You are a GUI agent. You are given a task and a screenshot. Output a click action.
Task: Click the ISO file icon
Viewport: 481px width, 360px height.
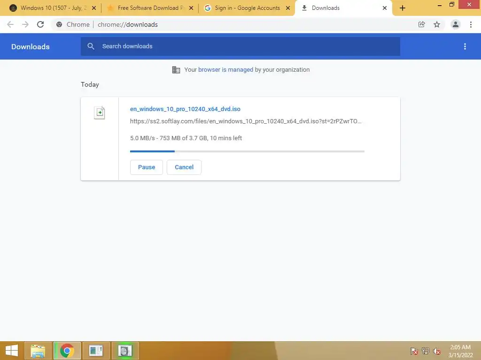[x=100, y=112]
